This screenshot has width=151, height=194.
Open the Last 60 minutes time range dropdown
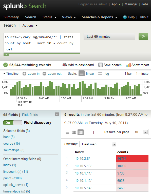pyautogui.click(x=109, y=37)
